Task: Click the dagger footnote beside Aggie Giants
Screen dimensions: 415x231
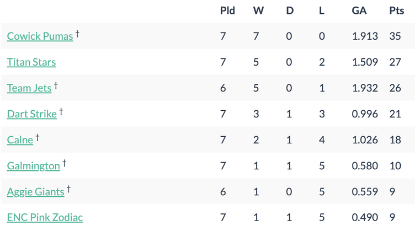Action: [x=68, y=189]
